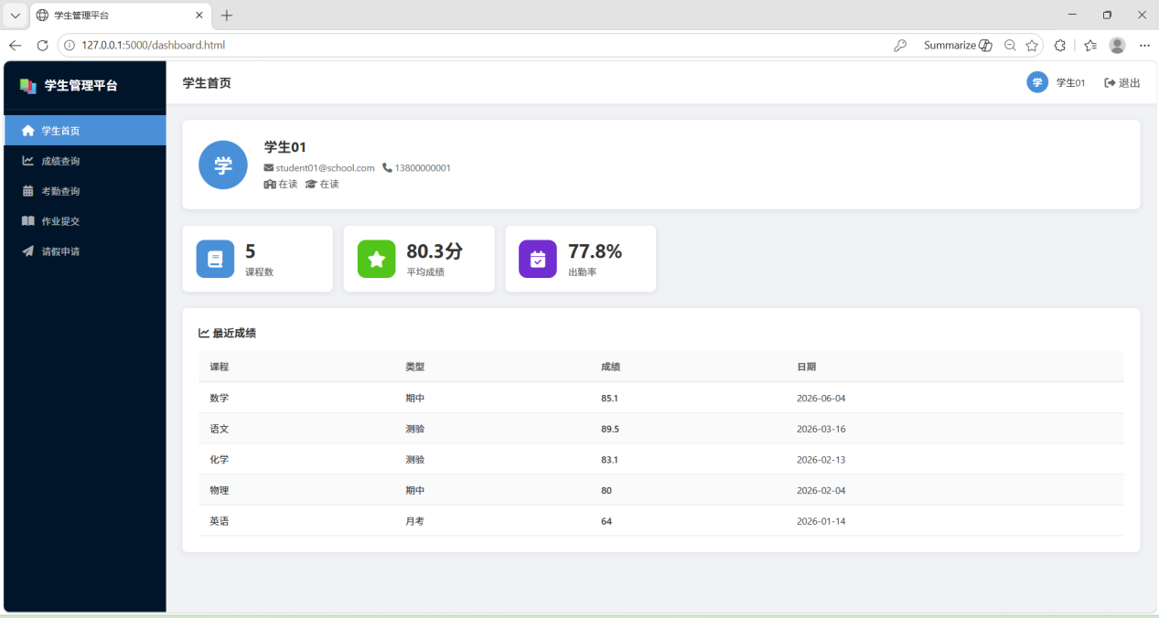This screenshot has height=618, width=1159.
Task: Click the score 85.1 cell
Action: 610,399
